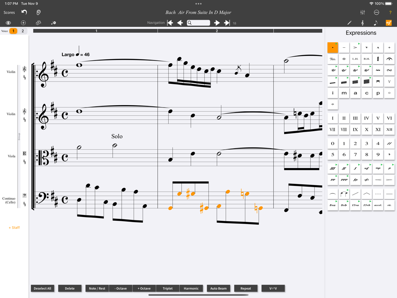Tap the Deselect All button
This screenshot has width=397, height=298.
click(42, 288)
